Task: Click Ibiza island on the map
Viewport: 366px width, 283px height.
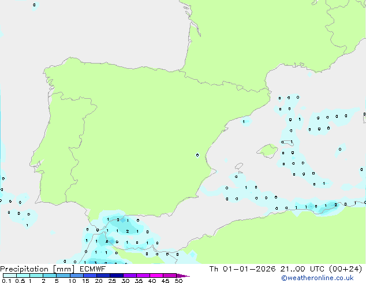Action: tap(239, 166)
